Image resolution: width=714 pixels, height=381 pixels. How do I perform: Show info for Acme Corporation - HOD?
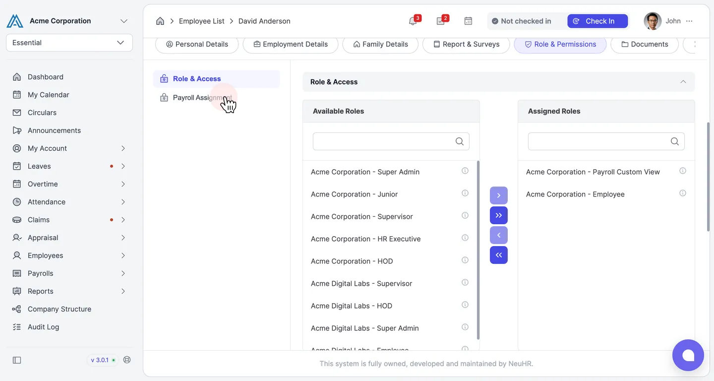tap(465, 260)
